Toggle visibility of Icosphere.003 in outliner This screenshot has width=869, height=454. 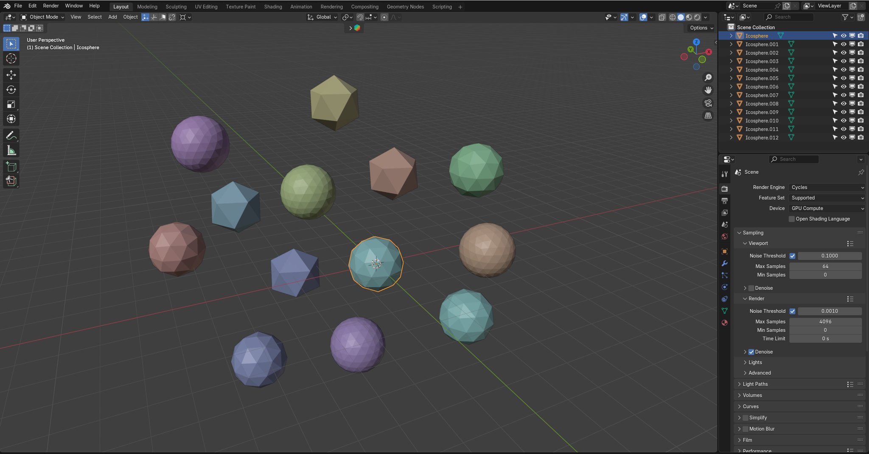[x=844, y=61]
